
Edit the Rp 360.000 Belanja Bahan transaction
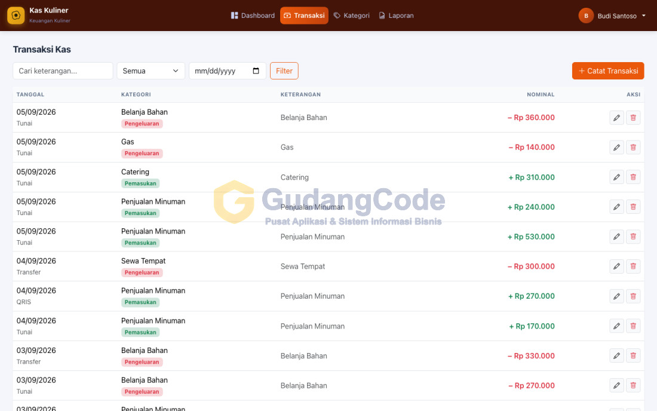(617, 118)
